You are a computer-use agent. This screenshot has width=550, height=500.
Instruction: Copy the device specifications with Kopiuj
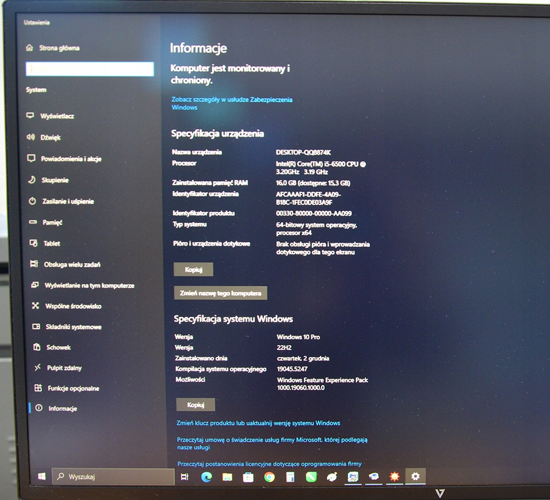(x=193, y=269)
